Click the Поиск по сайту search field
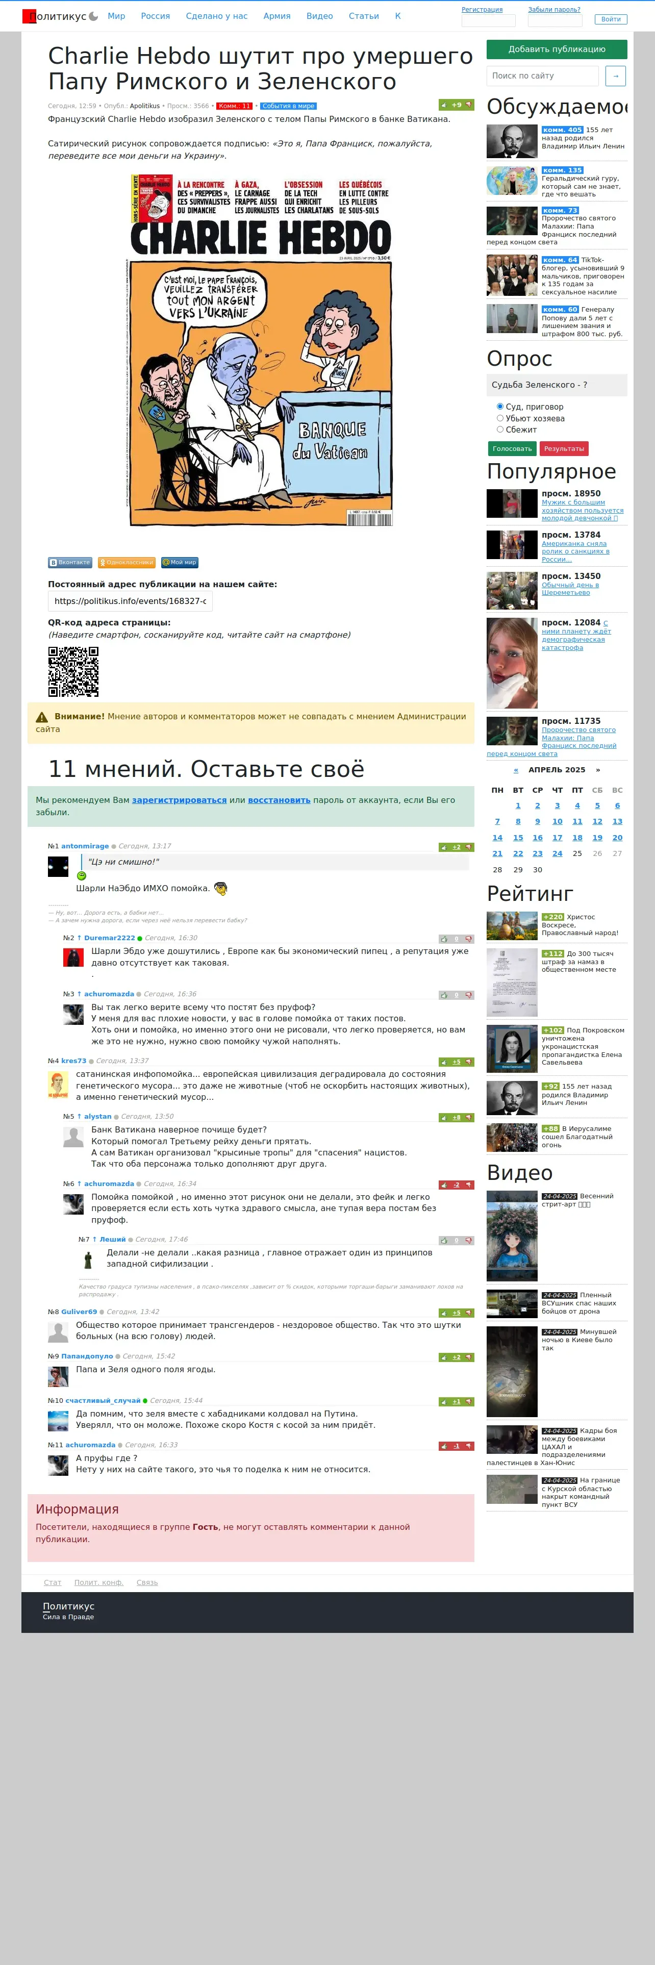This screenshot has height=1965, width=655. coord(542,75)
